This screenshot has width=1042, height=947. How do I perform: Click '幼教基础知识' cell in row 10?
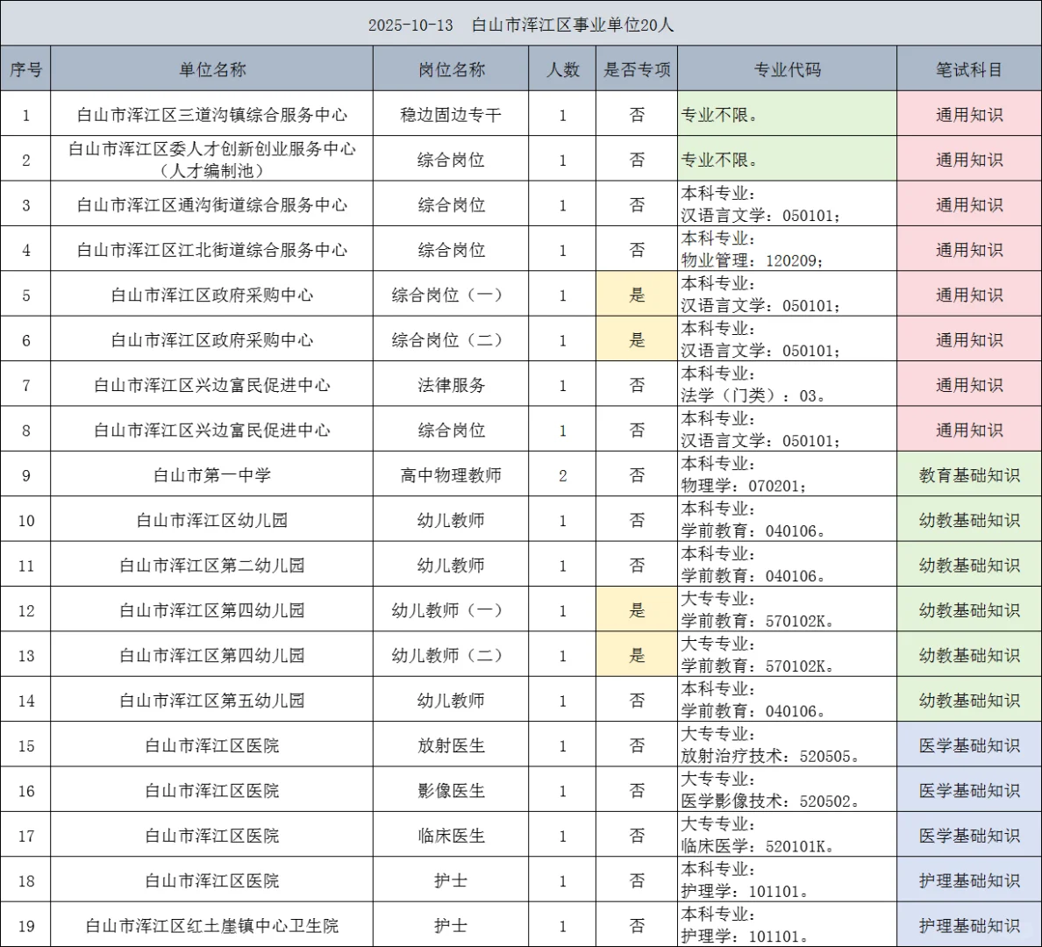pos(969,520)
